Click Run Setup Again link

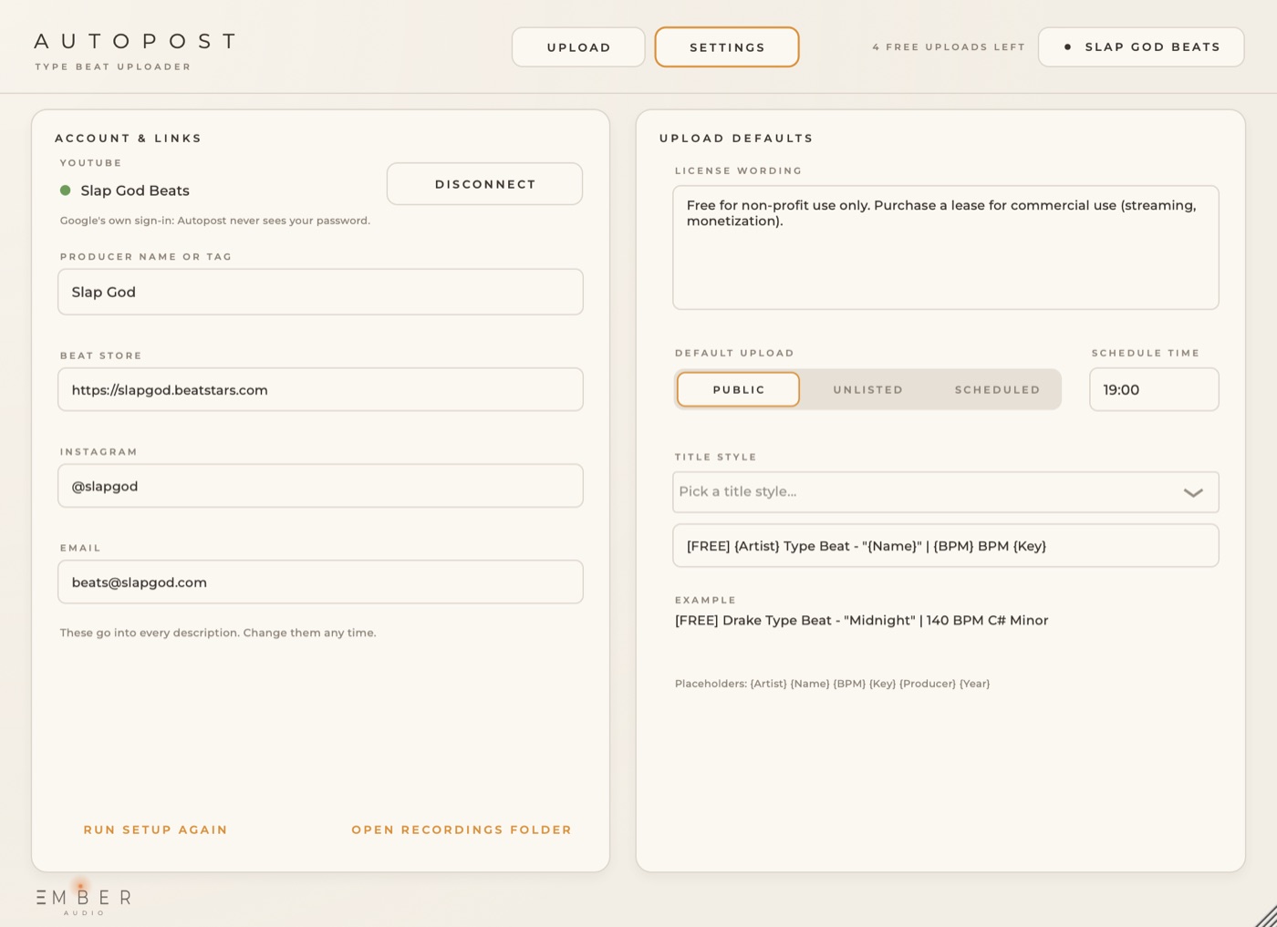point(155,829)
